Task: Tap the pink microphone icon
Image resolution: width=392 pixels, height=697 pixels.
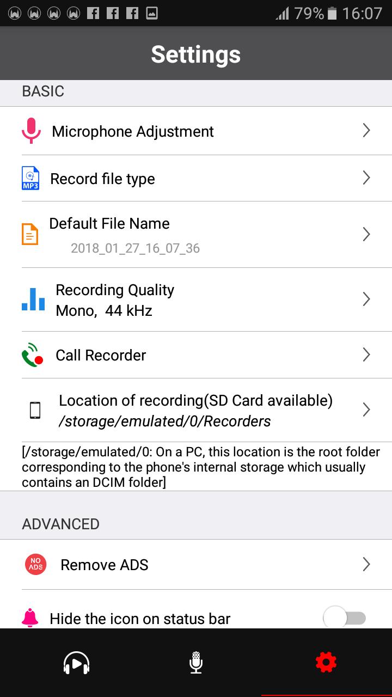Action: click(31, 131)
